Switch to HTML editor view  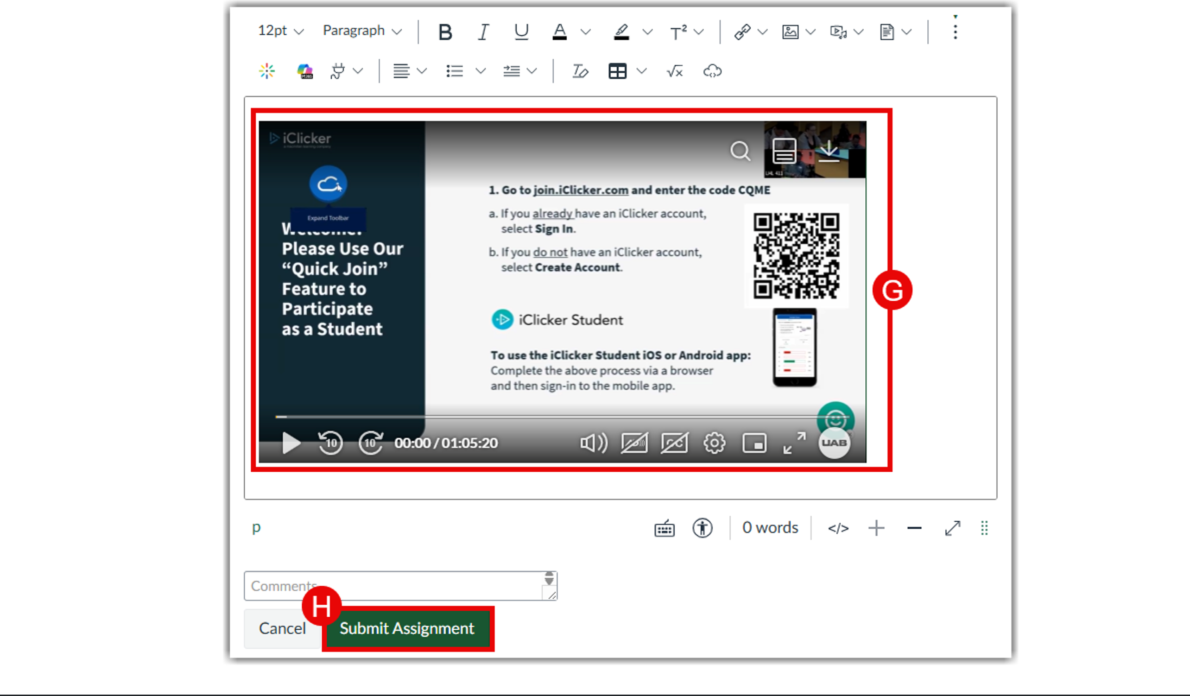click(838, 528)
